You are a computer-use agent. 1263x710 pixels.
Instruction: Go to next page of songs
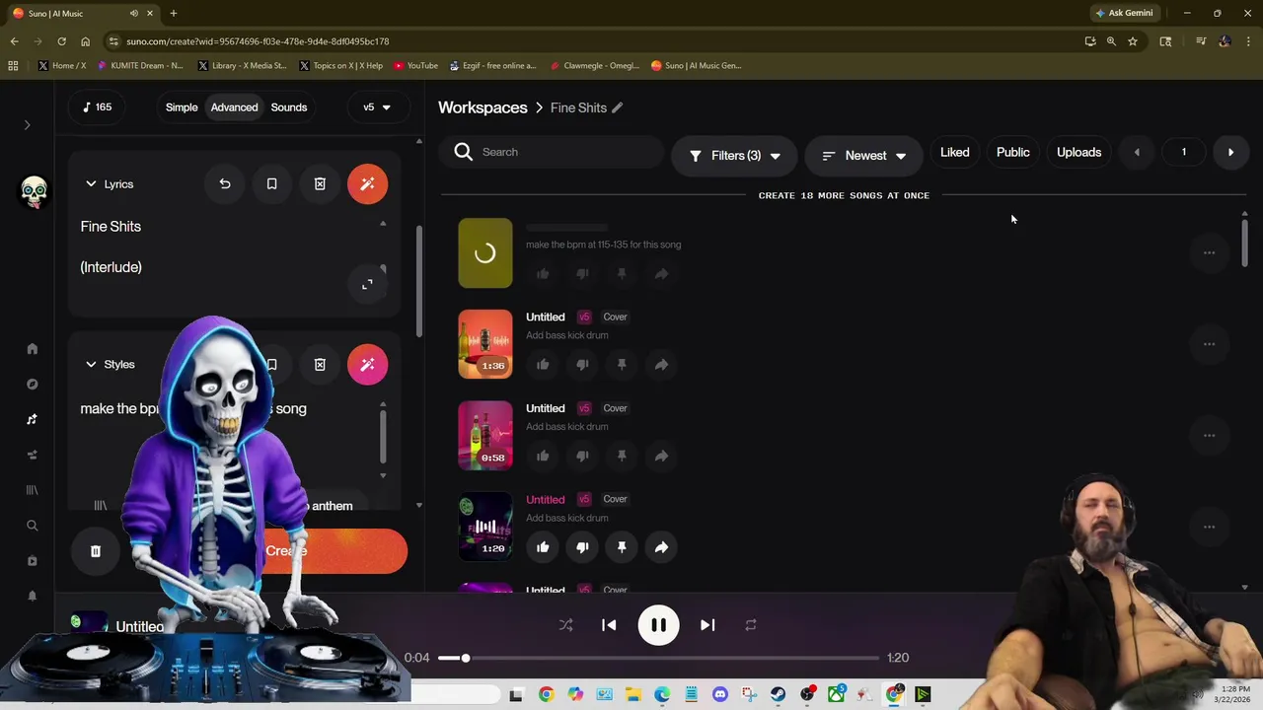coord(1230,152)
